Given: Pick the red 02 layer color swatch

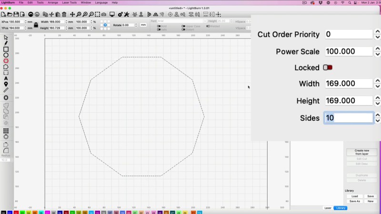Looking at the screenshot, I should [x=16, y=212].
